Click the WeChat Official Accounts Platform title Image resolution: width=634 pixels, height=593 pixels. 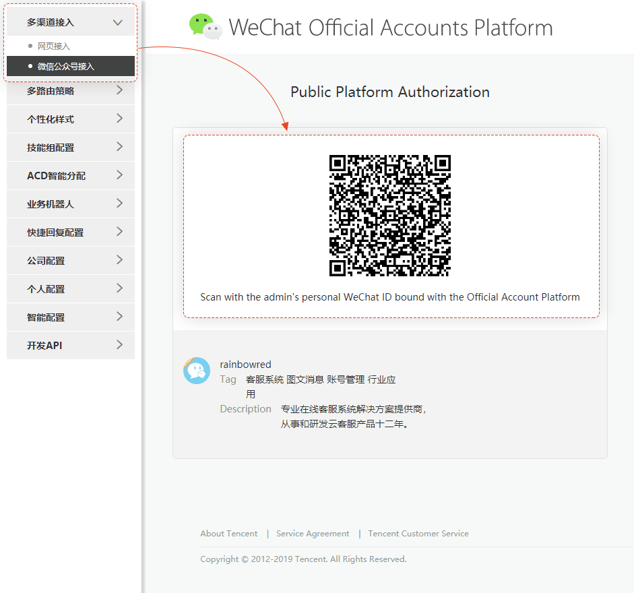coord(391,28)
